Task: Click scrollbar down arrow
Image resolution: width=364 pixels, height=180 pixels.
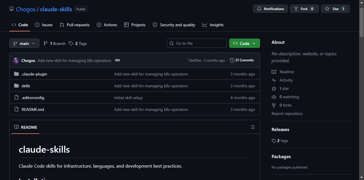Action: [361, 177]
